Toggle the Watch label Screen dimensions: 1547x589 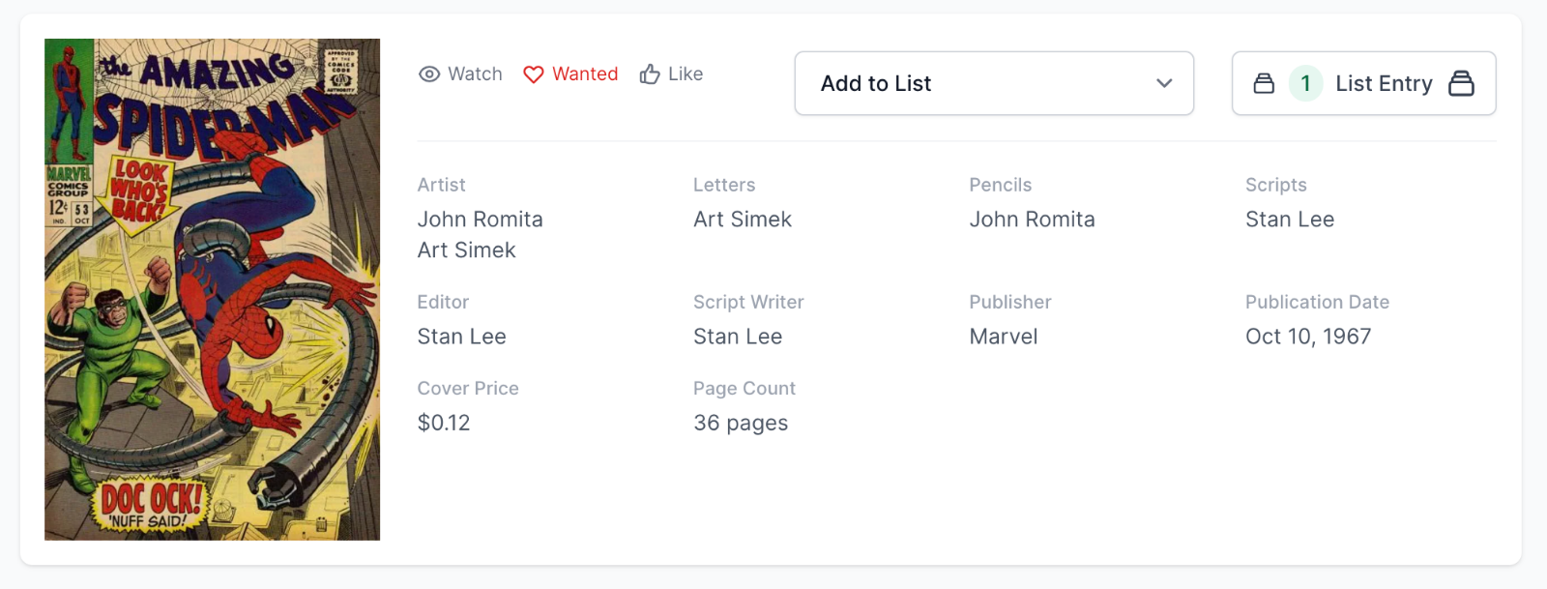(x=475, y=74)
